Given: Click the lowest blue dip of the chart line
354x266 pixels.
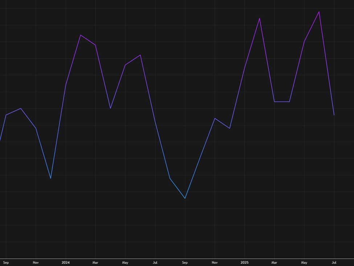Looking at the screenshot, I should coord(185,198).
